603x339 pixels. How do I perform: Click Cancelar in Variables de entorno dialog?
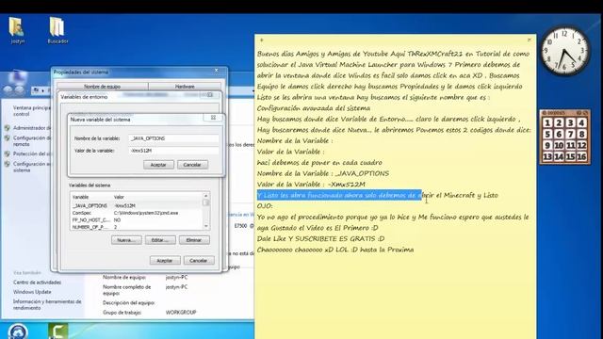click(199, 261)
